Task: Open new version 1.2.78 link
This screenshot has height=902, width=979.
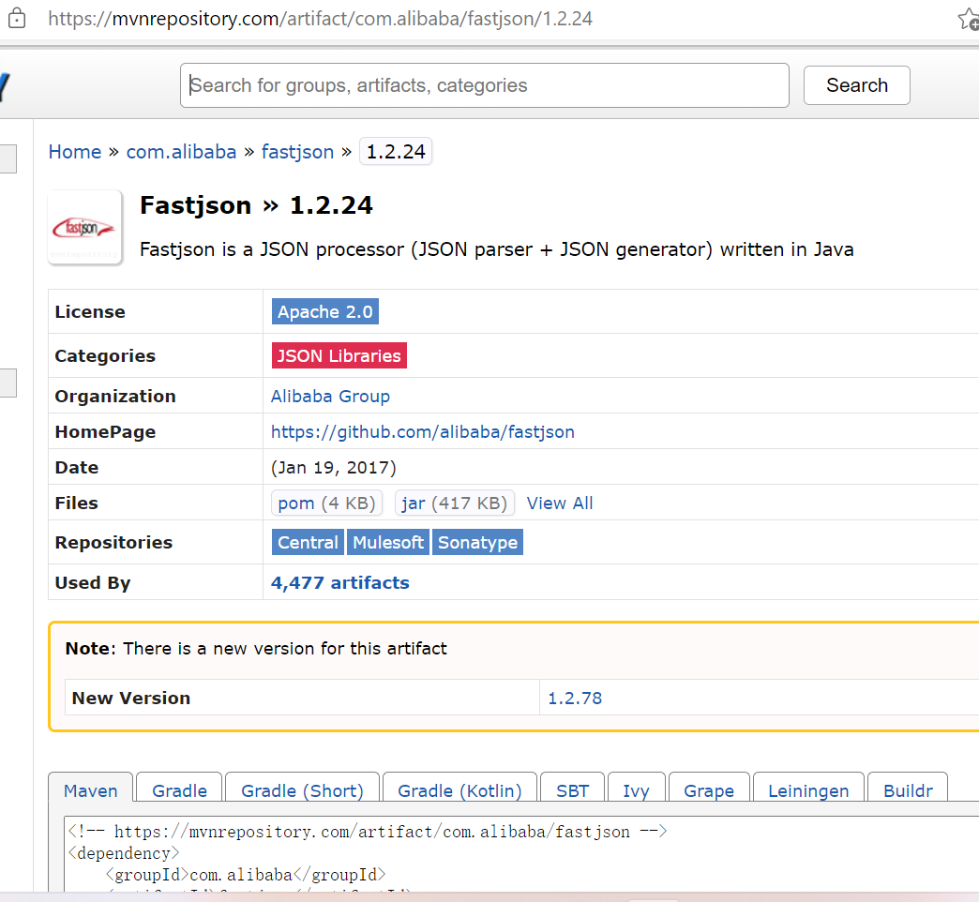Action: 575,698
